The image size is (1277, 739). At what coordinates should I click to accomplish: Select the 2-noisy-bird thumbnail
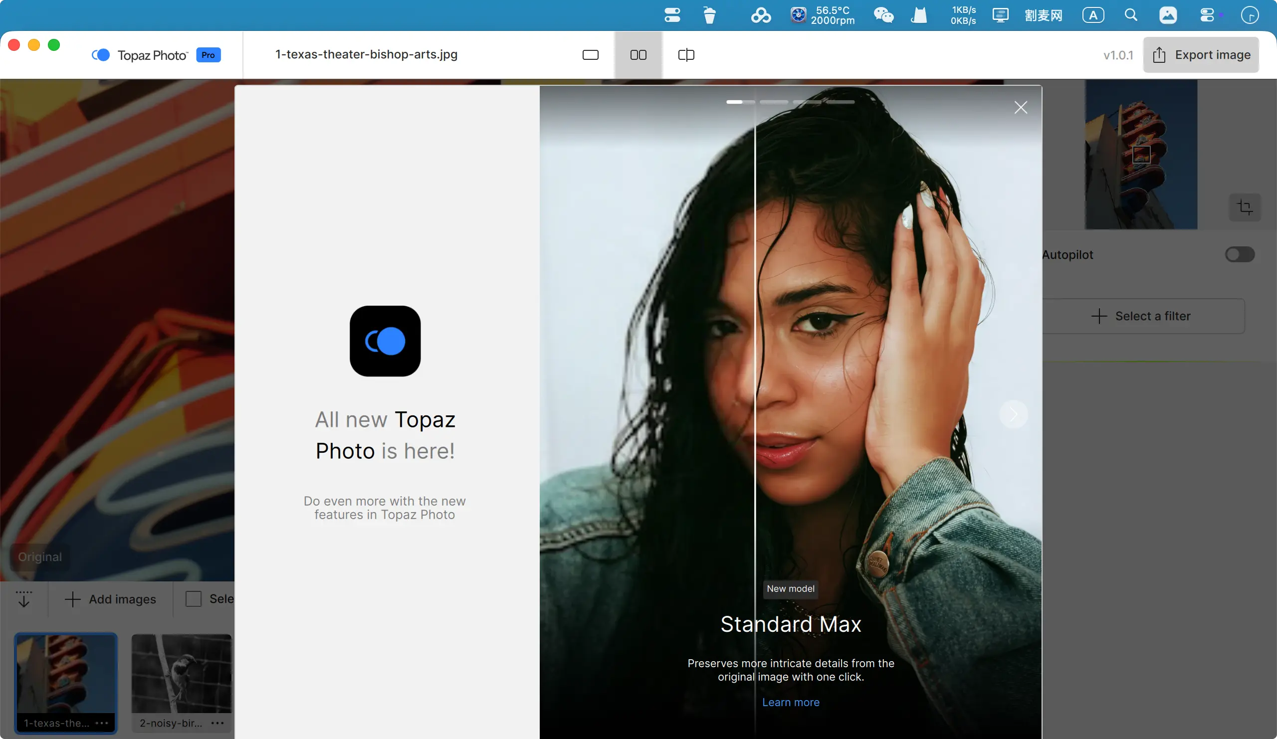pos(181,674)
